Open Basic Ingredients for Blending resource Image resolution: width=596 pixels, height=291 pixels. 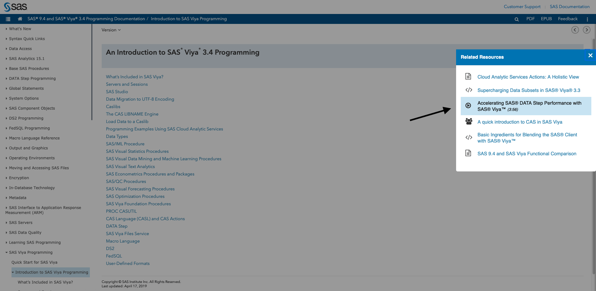(x=527, y=138)
